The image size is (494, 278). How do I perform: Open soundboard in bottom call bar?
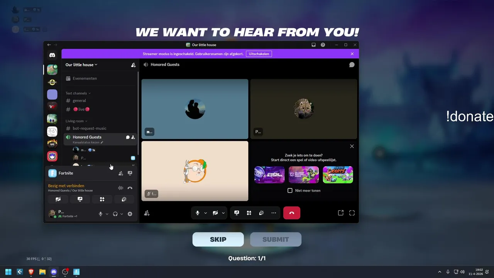pyautogui.click(x=261, y=213)
